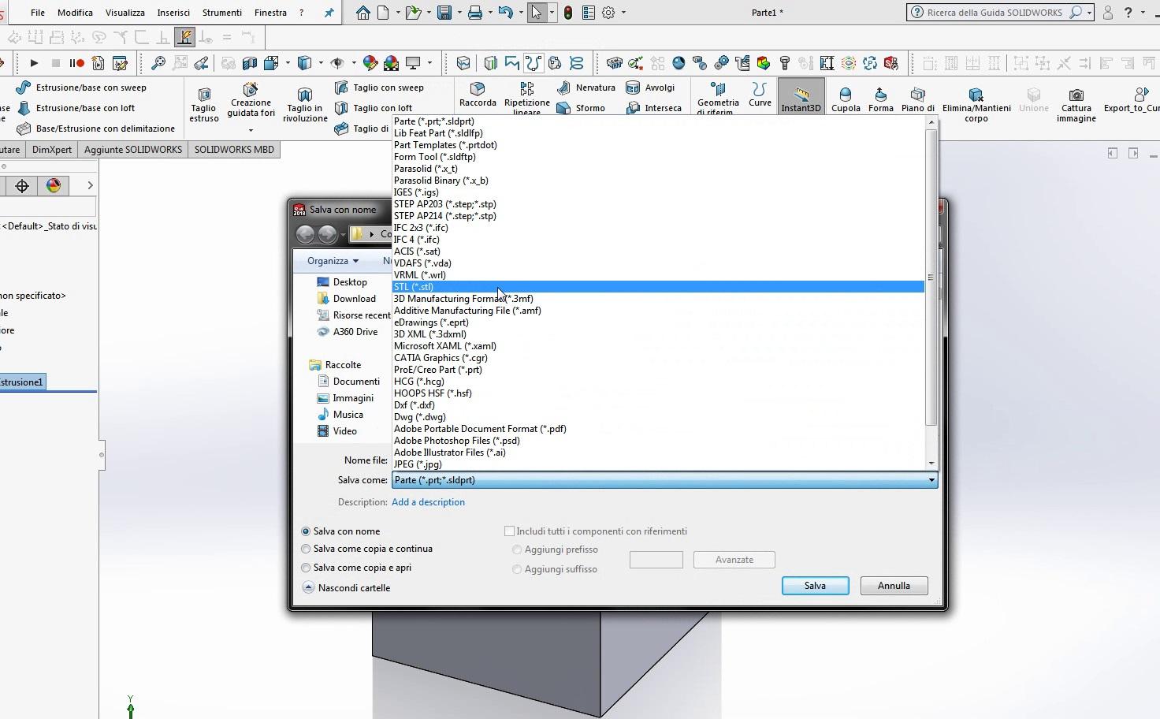The height and width of the screenshot is (719, 1160).
Task: Select the Raccorda fillet tool
Action: pyautogui.click(x=478, y=93)
